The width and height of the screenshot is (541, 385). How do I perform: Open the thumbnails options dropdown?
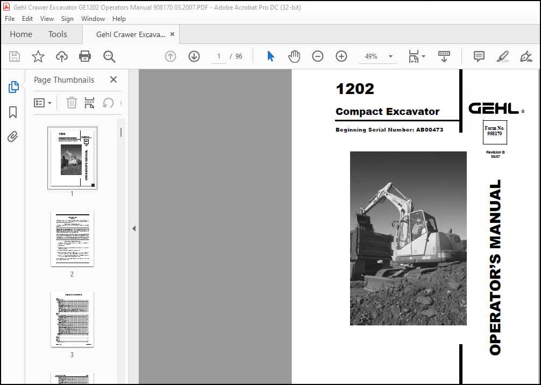coord(43,103)
